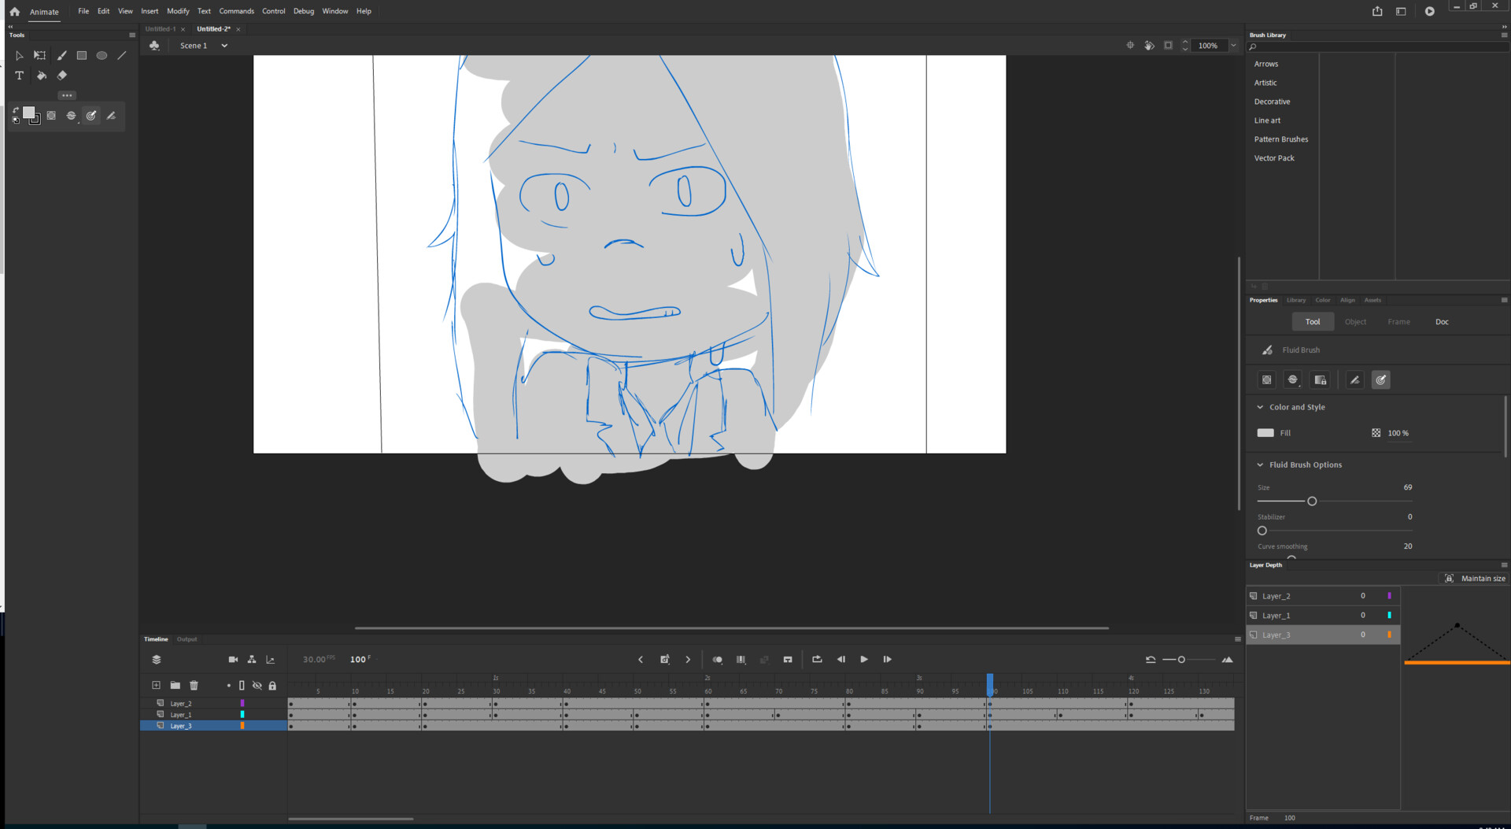Switch to the Untitled-1 document tab
Image resolution: width=1511 pixels, height=829 pixels.
[161, 28]
